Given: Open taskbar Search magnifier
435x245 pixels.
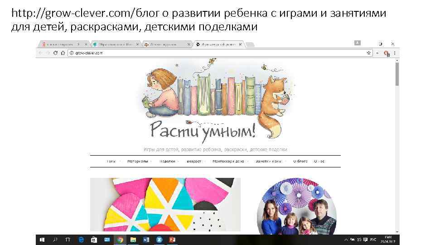Looking at the screenshot, I should [x=55, y=240].
